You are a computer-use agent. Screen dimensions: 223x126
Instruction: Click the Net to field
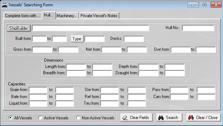(137, 50)
